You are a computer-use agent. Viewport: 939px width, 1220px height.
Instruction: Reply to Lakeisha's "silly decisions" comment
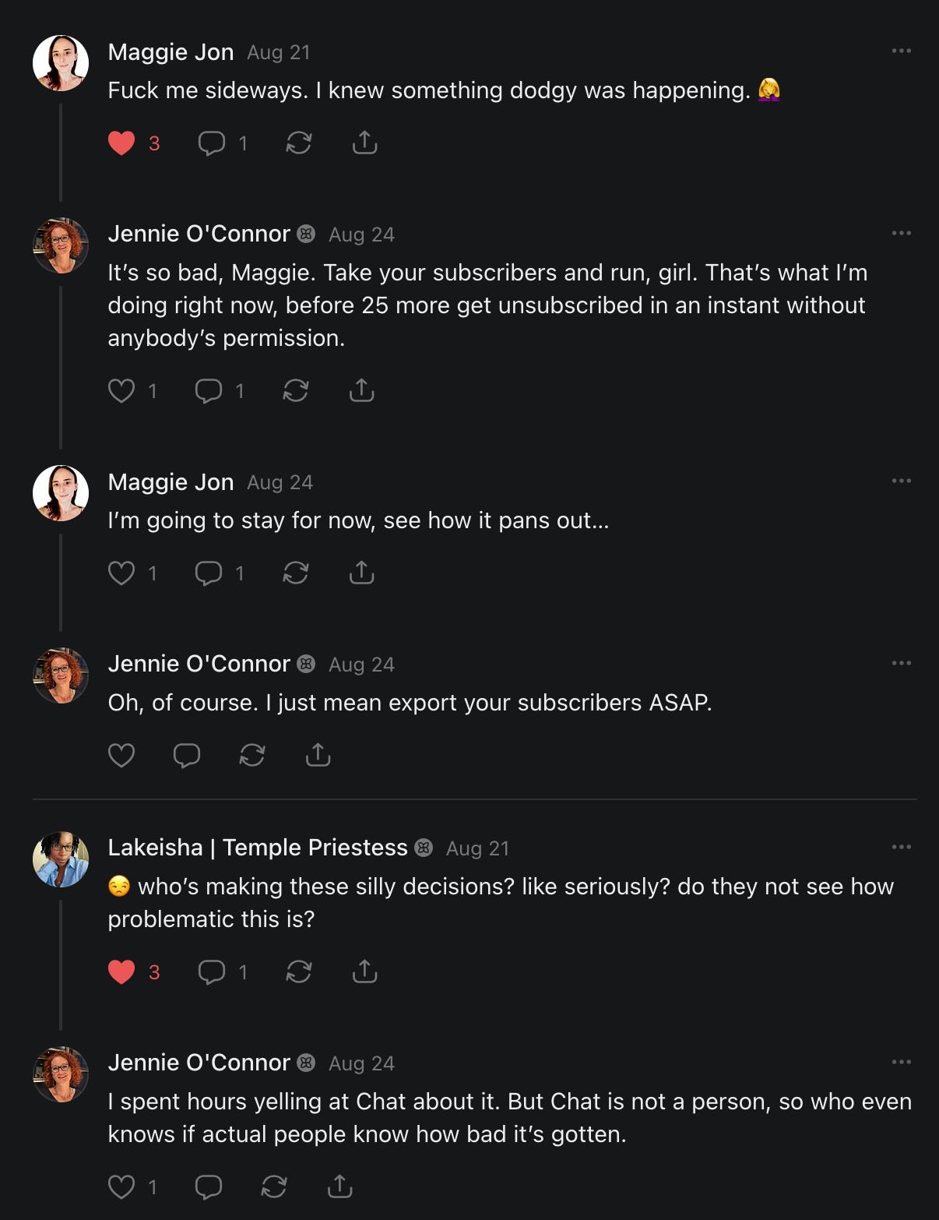[x=212, y=971]
